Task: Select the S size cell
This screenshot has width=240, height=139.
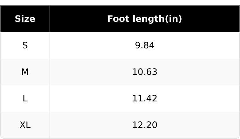Action: click(x=25, y=45)
